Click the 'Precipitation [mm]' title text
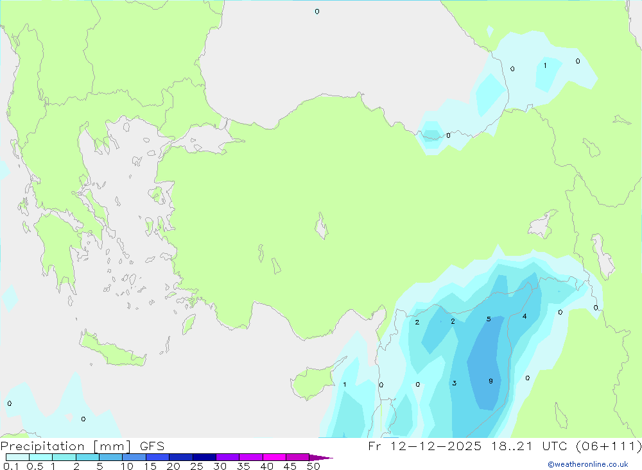Screen dimensions: 642x470 coord(65,446)
